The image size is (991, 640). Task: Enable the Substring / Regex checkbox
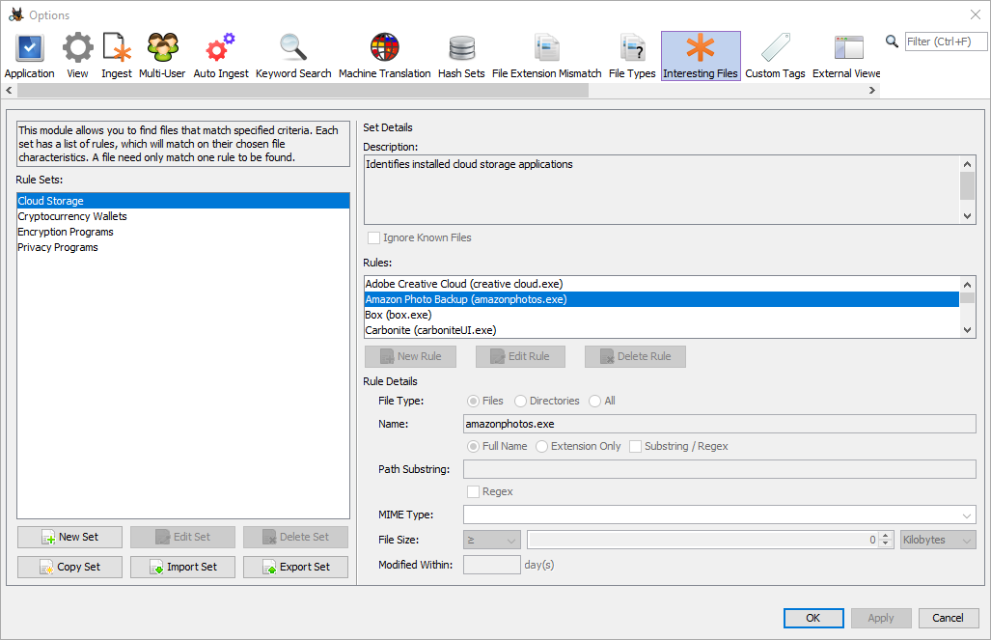point(636,446)
